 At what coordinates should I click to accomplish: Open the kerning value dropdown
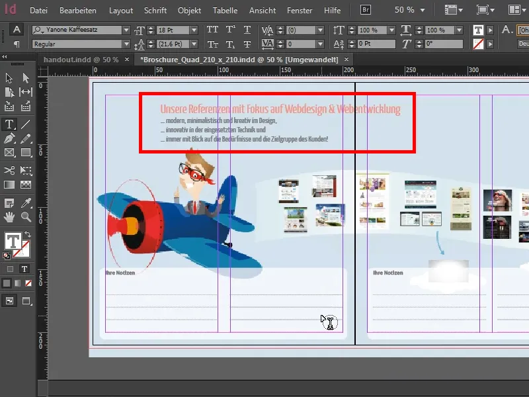click(x=319, y=30)
